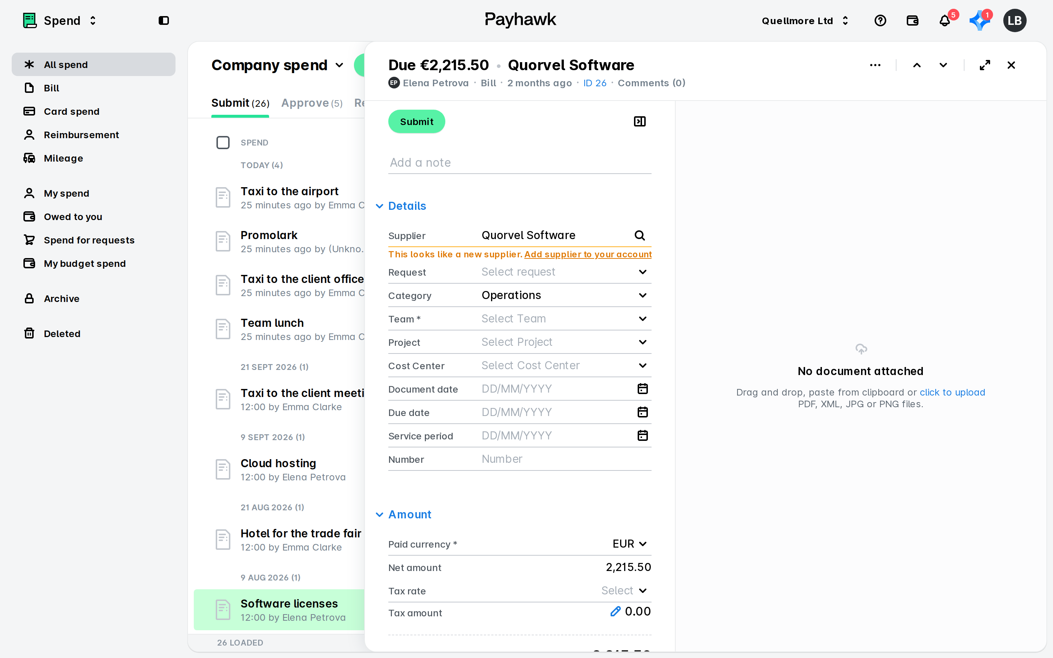
Task: Open Company spend view dropdown
Action: (278, 65)
